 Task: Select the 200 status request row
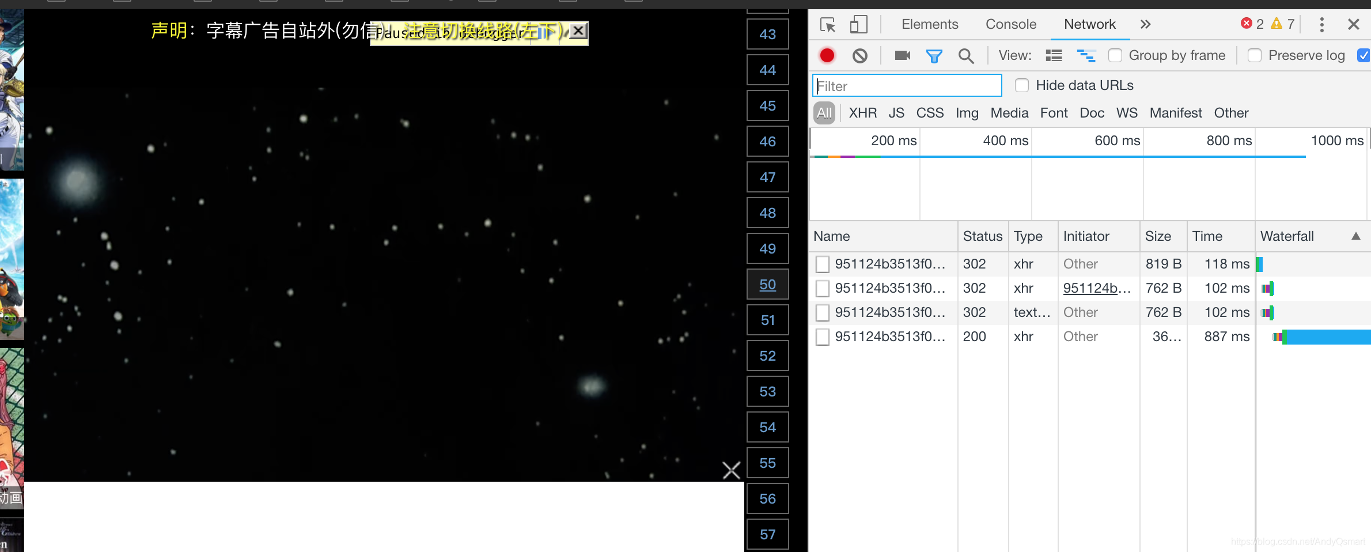coord(1090,337)
